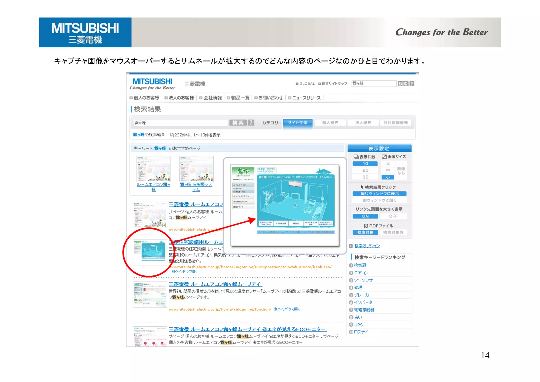The image size is (540, 382).
Task: Click the help question mark beside header search
Action: pos(412,84)
